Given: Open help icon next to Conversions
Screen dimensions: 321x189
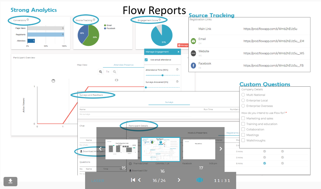Looking at the screenshot, I should coord(28,20).
